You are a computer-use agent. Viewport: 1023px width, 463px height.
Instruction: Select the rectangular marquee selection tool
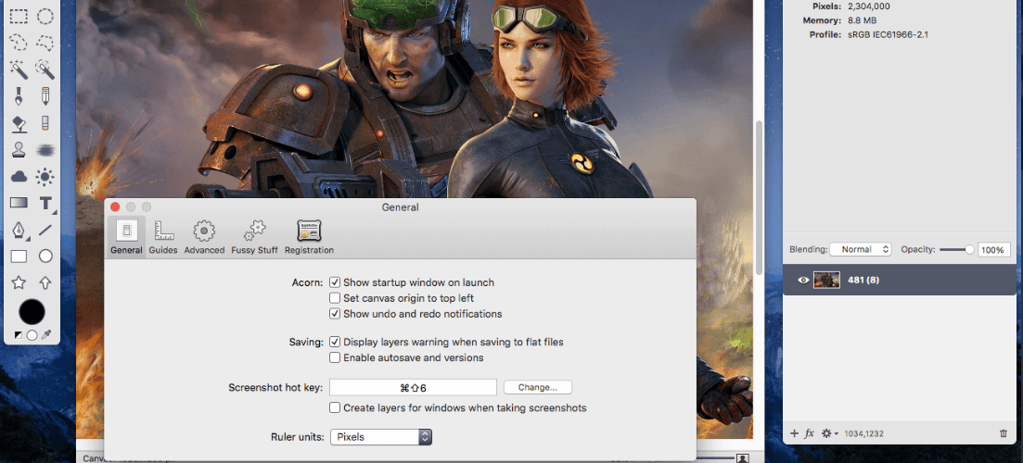(19, 17)
